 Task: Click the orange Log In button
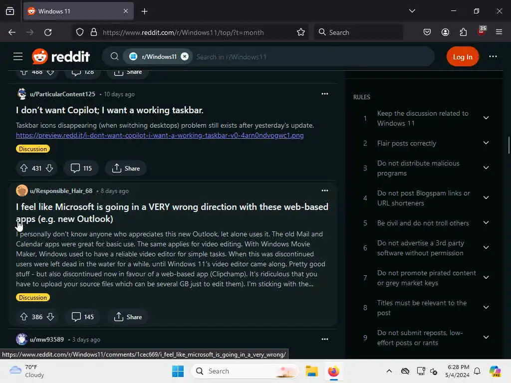[463, 57]
